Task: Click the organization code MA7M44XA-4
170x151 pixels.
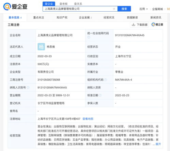Action: click(x=123, y=80)
